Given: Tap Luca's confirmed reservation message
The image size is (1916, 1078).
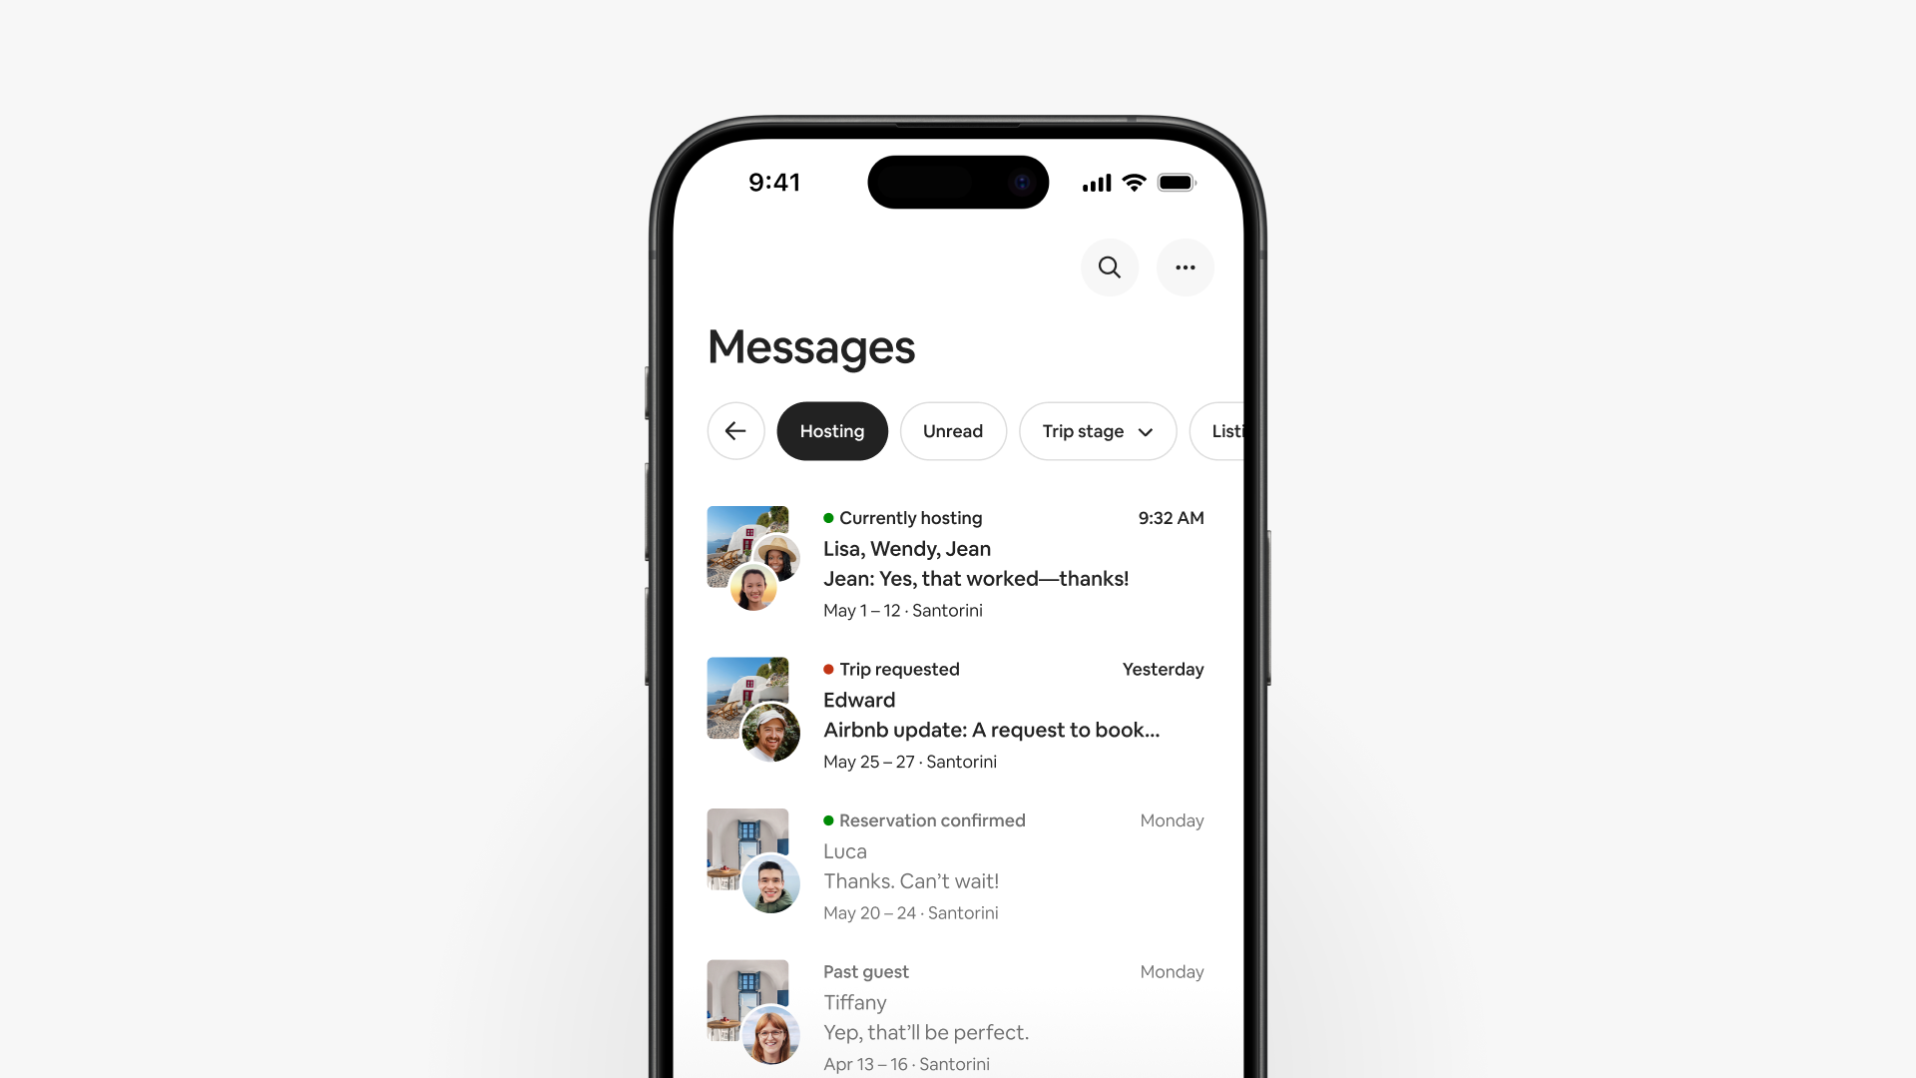Looking at the screenshot, I should pyautogui.click(x=958, y=866).
